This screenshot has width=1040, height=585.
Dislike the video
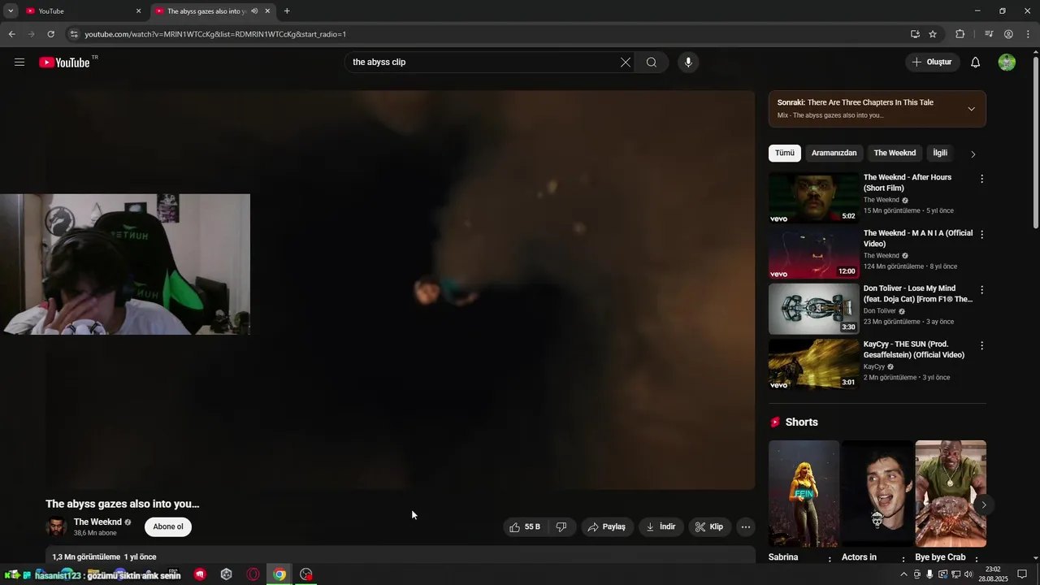click(x=561, y=527)
